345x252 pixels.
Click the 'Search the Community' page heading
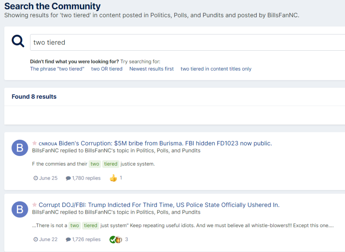coord(52,6)
